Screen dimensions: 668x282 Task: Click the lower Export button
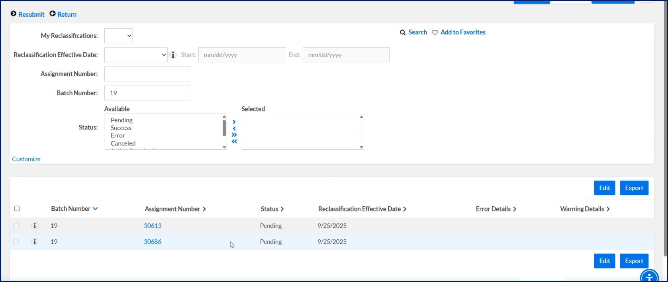click(634, 261)
